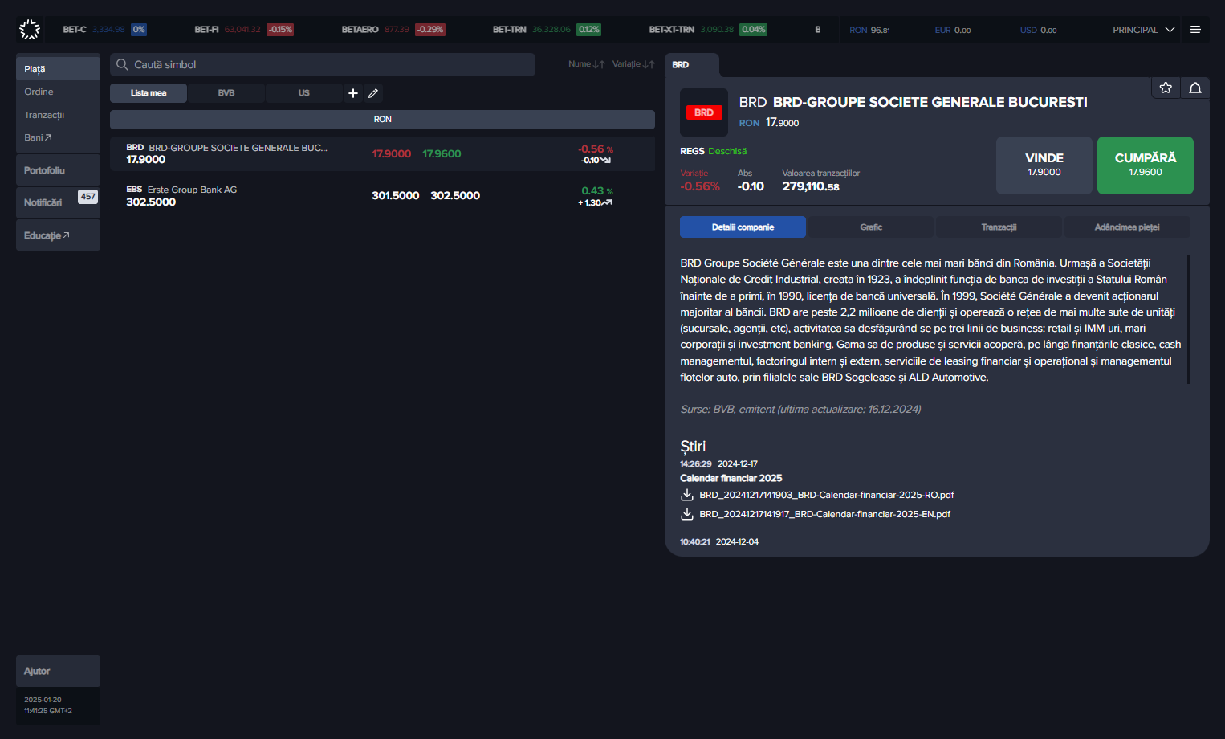Click the BET-FI index ticker
1225x739 pixels.
pos(243,30)
